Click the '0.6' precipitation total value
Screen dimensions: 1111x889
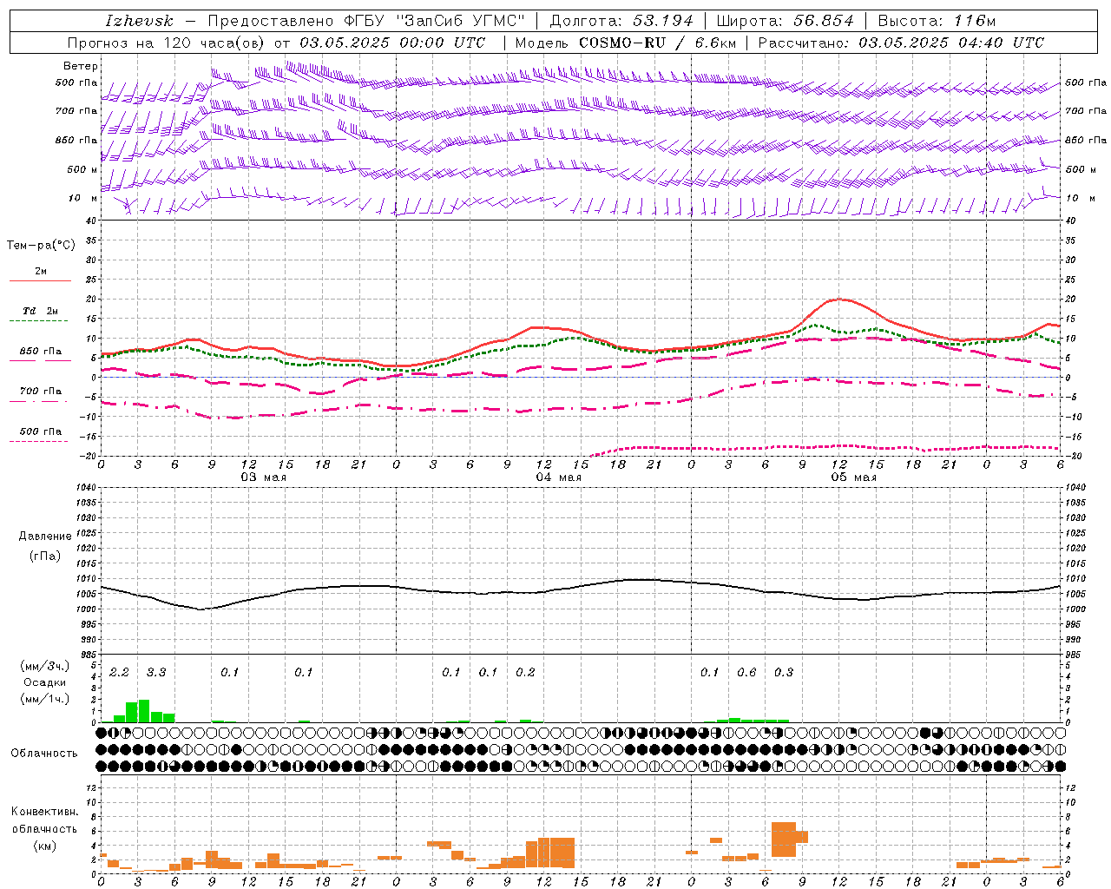[x=746, y=673]
